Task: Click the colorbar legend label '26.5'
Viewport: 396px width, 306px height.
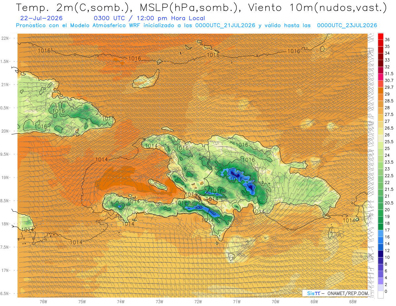Action: (x=389, y=128)
